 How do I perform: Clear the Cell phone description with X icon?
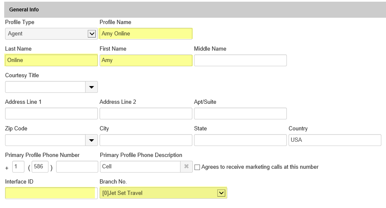(186, 167)
